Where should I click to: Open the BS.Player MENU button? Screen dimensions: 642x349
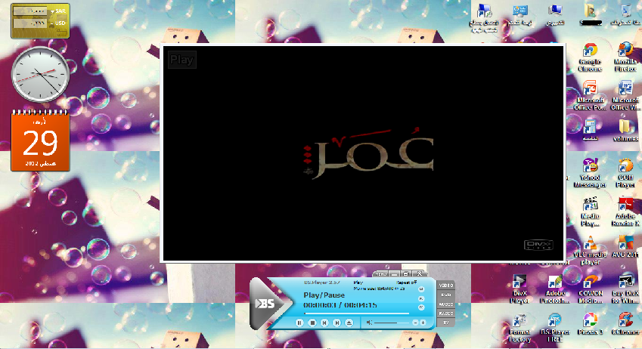tap(381, 273)
